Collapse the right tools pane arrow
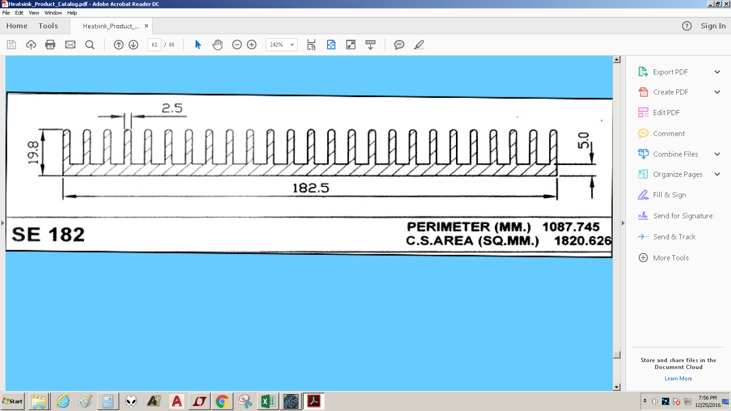Image resolution: width=731 pixels, height=411 pixels. [x=623, y=223]
